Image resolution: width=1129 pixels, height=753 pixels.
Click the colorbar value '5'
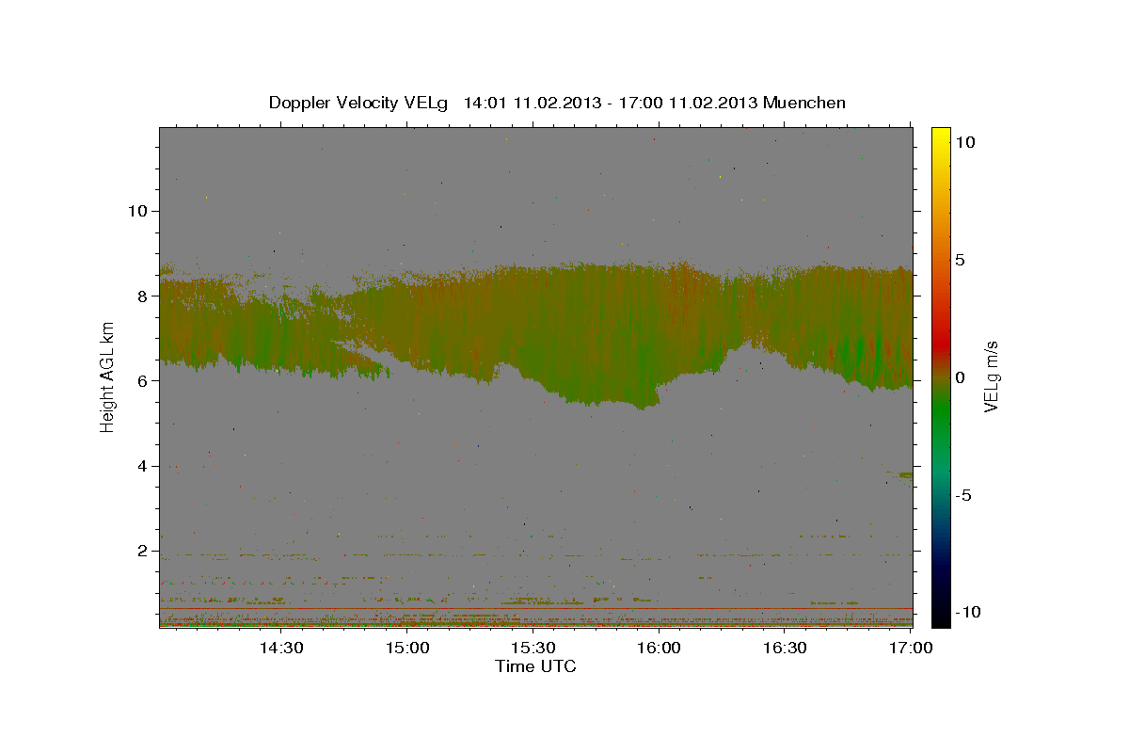(961, 260)
